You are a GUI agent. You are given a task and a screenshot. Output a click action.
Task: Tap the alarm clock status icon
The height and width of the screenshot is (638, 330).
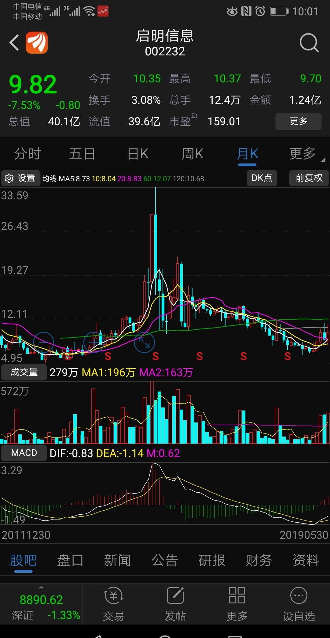[260, 12]
